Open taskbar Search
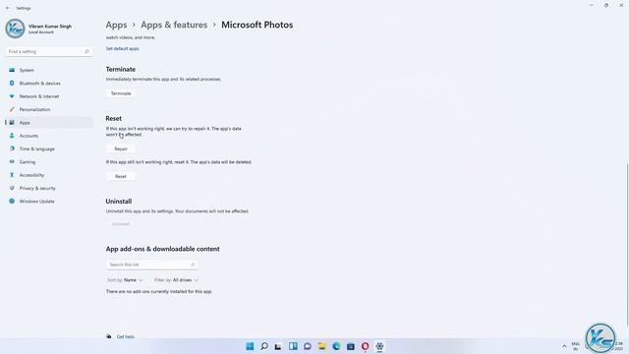629x354 pixels. point(264,346)
